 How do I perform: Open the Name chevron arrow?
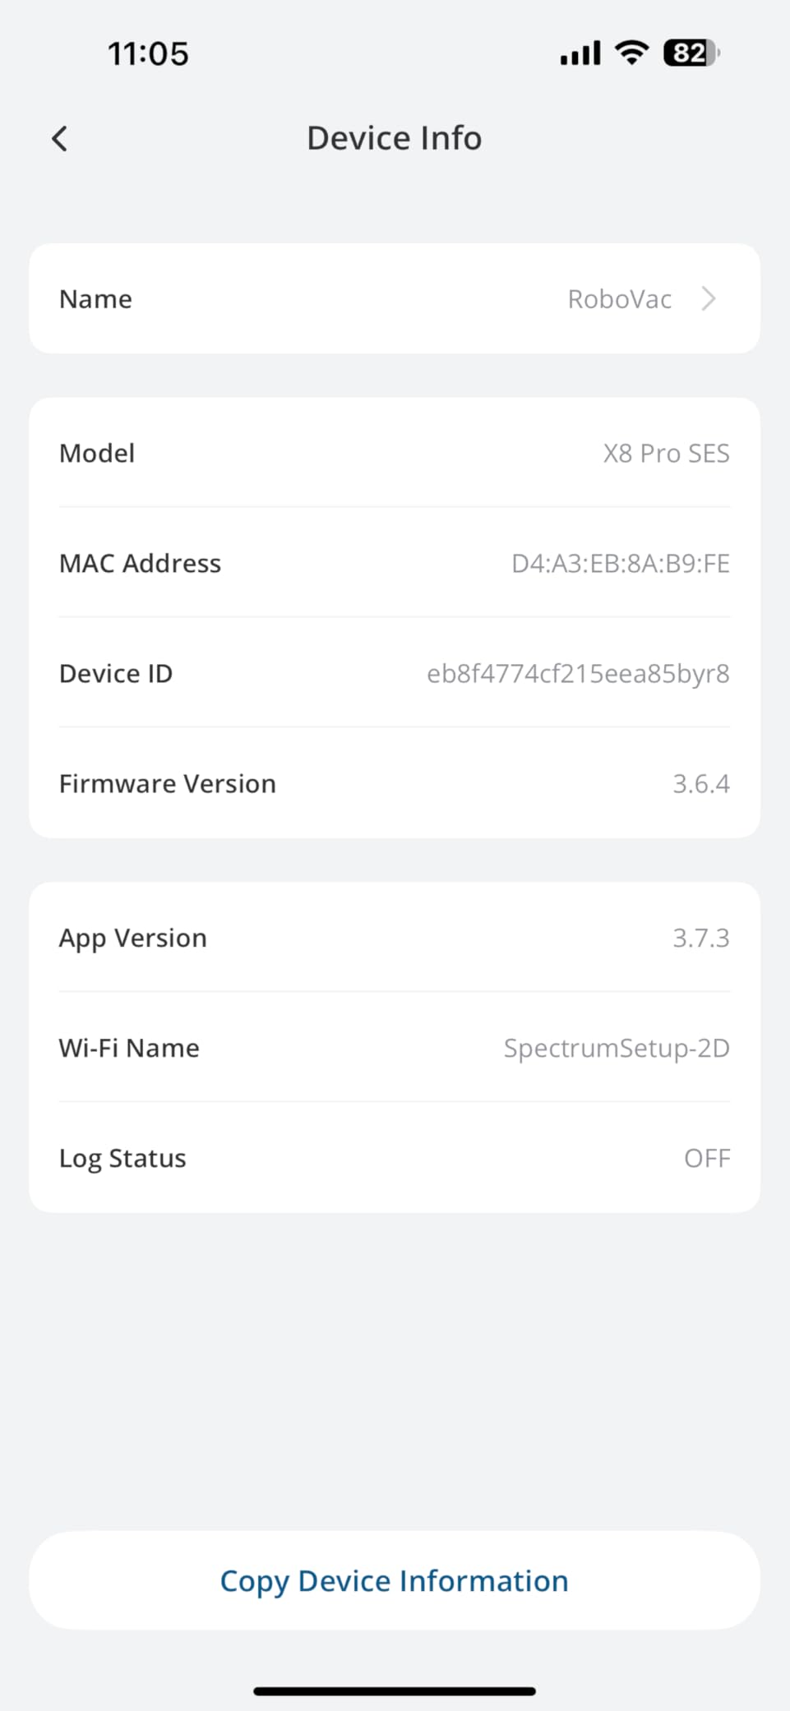[x=709, y=298]
